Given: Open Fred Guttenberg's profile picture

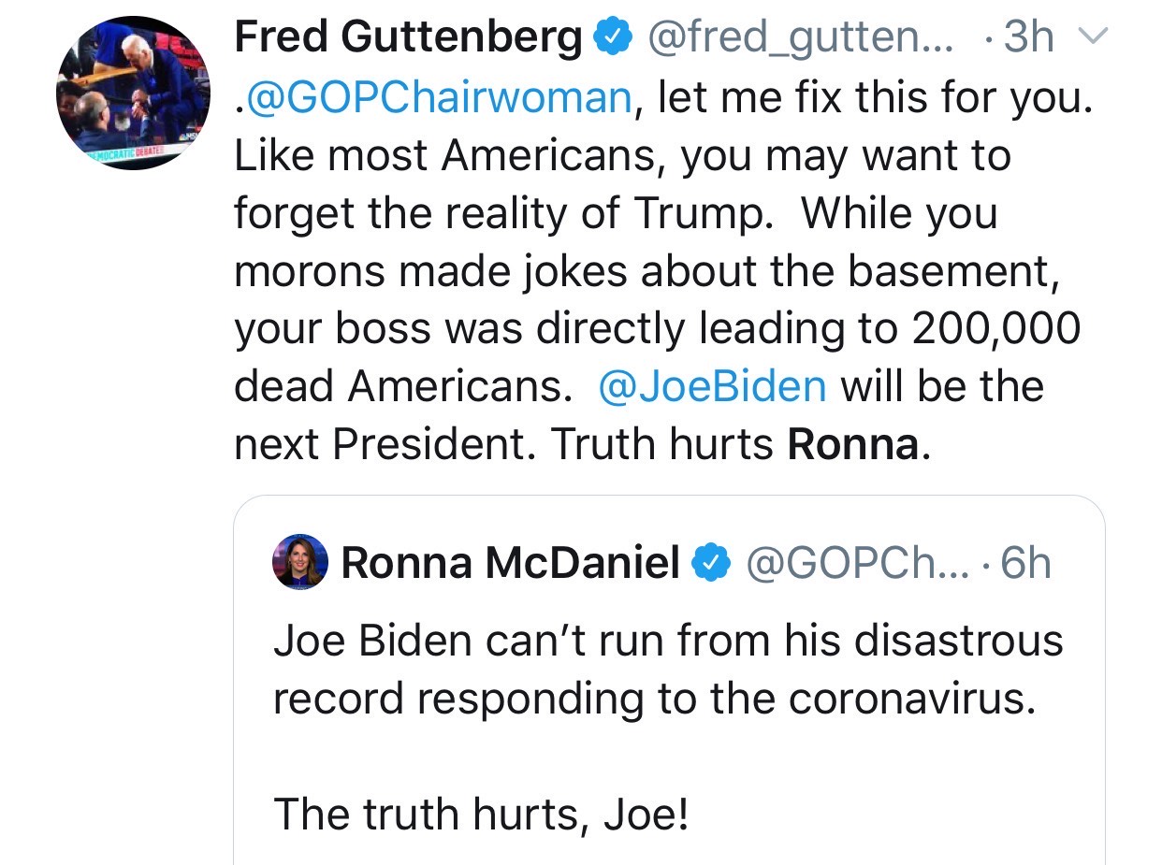Looking at the screenshot, I should click(133, 93).
